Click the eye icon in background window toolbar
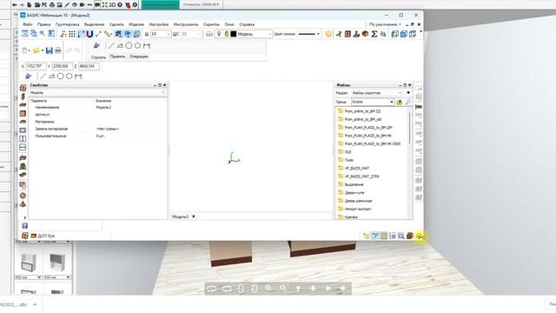Screen dimensions: 556x313 [75, 5]
